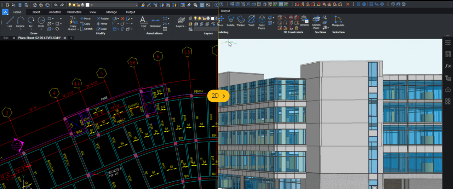Screen dimensions: 453x189
Task: Switch to the Parametric ribbon tab
Action: (x=74, y=12)
